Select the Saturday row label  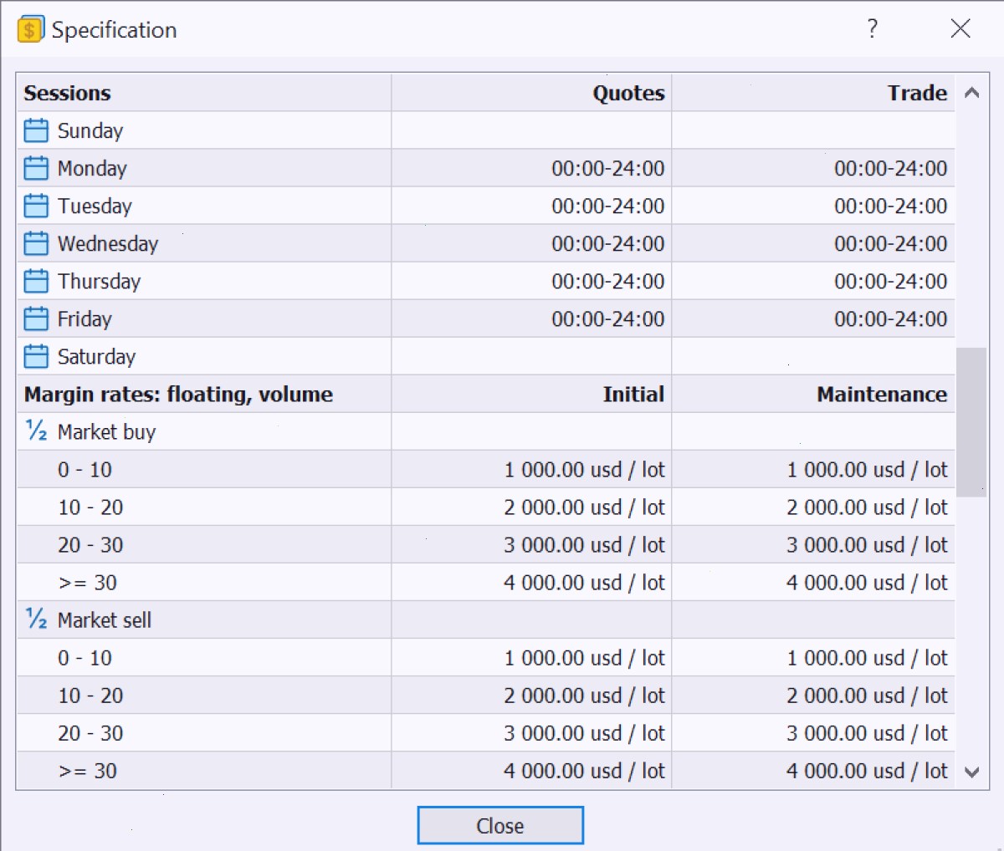pyautogui.click(x=96, y=357)
